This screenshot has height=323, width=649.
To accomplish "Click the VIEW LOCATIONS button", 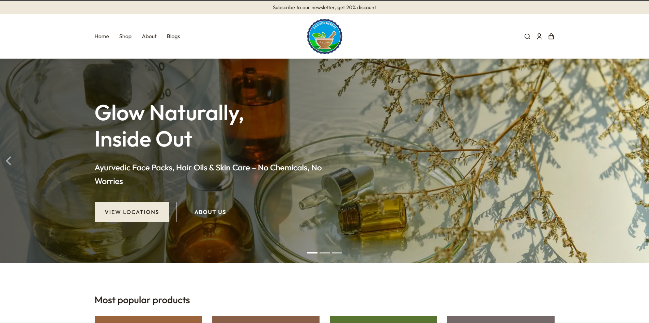I will (x=132, y=212).
